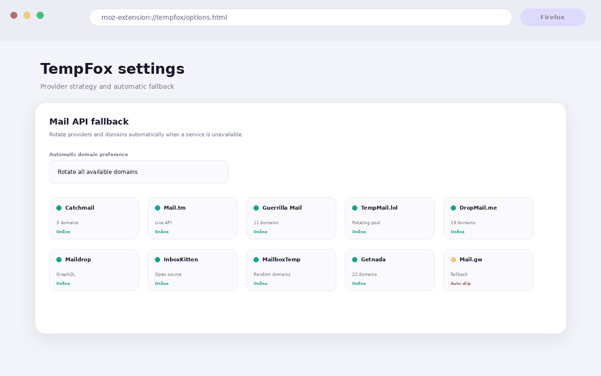Select the TempMail.lol provider card
601x376 pixels.
390,219
